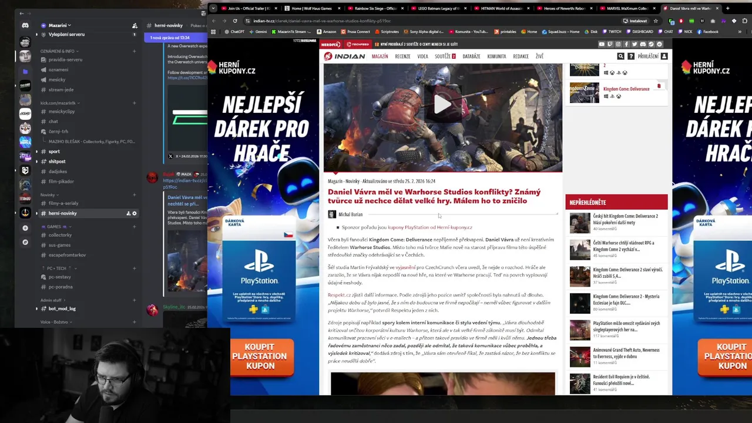752x423 pixels.
Task: Click Discord home logo icon
Action: point(25,25)
